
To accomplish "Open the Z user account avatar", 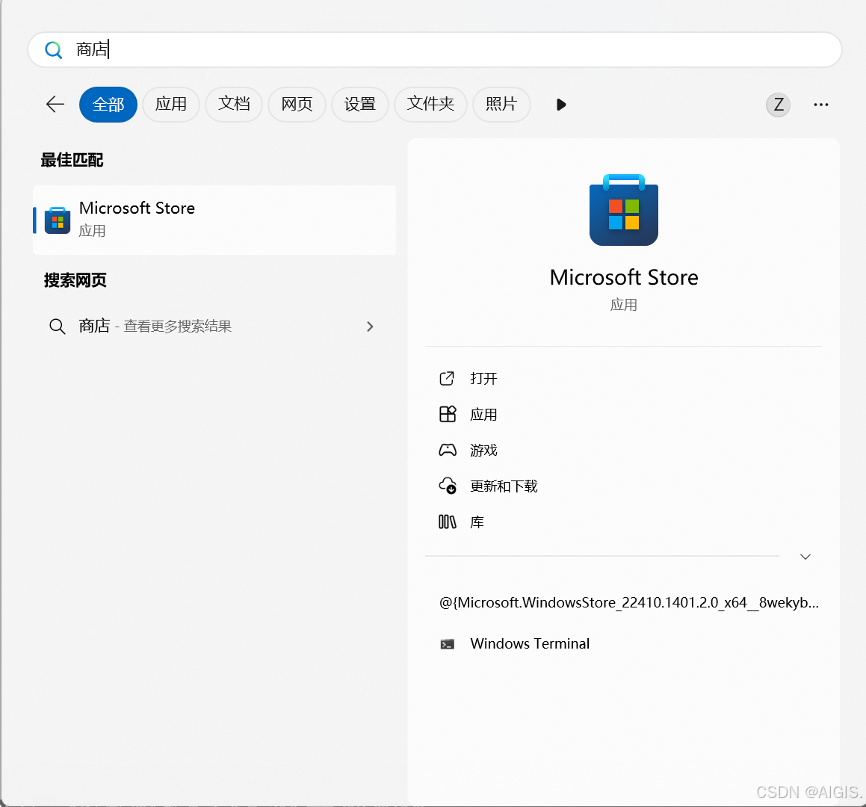I will point(778,105).
